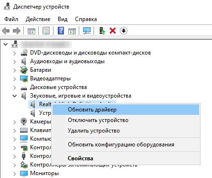Screen dimensions: 212x178
Task: Collapse Звуковые, игровые и видеоустройства
Action: coord(15,96)
